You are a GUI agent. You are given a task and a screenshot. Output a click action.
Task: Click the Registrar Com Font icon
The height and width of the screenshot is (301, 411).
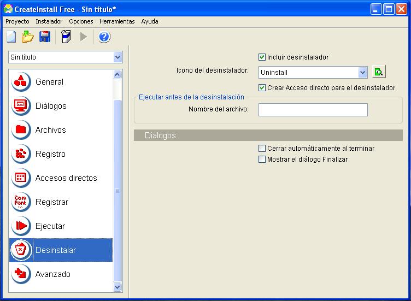click(21, 202)
